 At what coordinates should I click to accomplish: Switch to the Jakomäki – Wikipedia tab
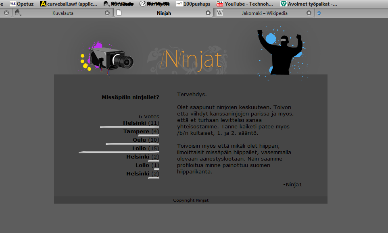pyautogui.click(x=264, y=13)
